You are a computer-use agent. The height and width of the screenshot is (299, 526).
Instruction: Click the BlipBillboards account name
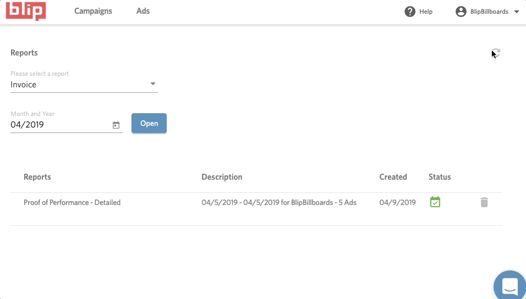[489, 12]
